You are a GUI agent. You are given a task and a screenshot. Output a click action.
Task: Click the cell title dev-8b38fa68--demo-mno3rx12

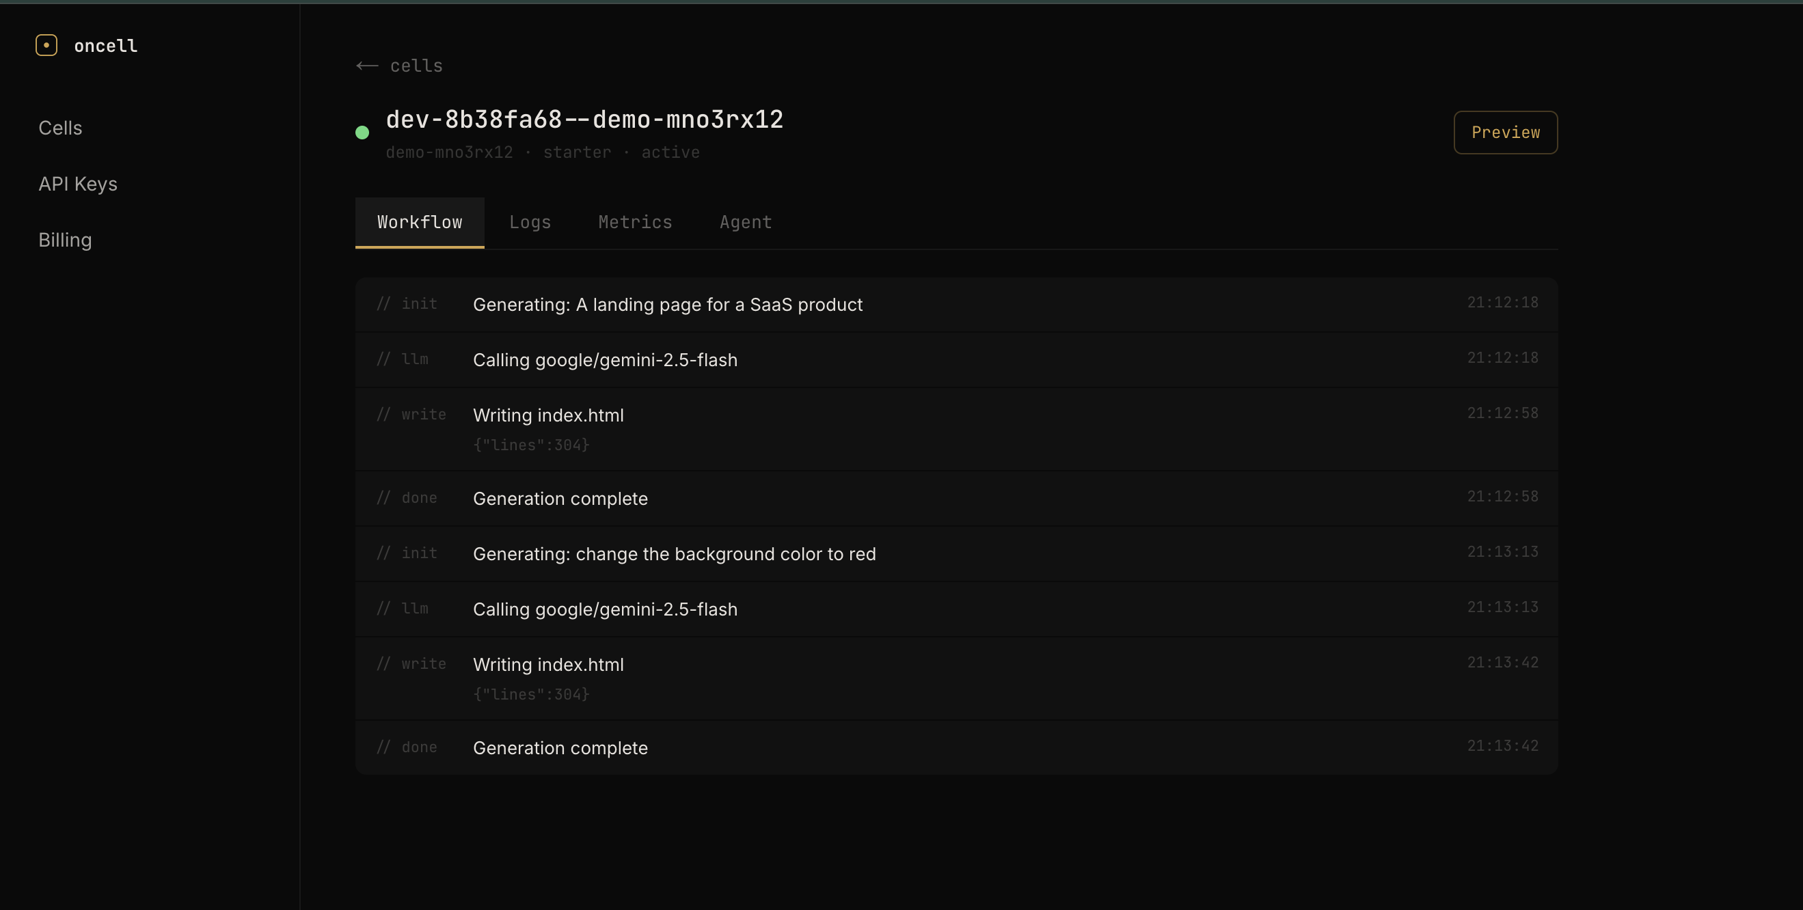(x=584, y=120)
